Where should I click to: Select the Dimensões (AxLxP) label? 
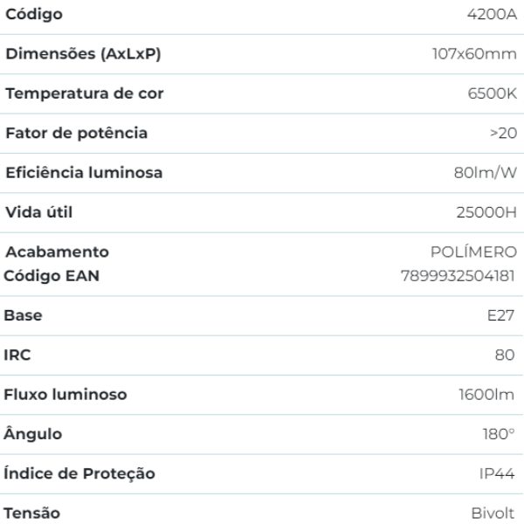pyautogui.click(x=83, y=54)
